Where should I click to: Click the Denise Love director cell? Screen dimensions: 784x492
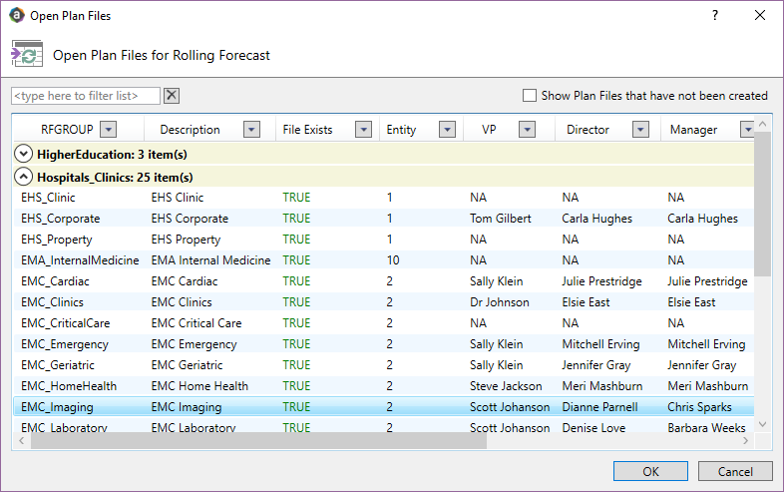(x=593, y=427)
